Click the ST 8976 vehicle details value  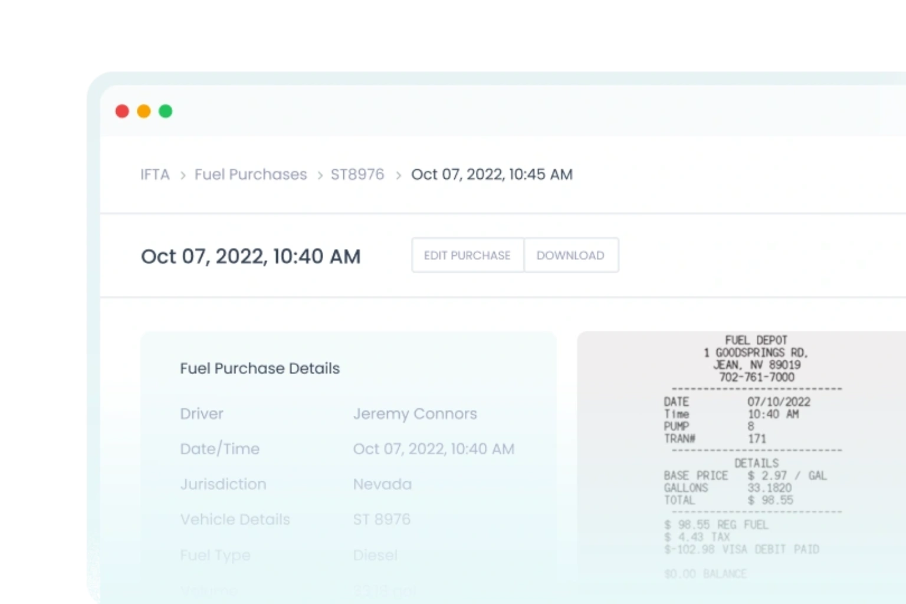click(x=382, y=519)
